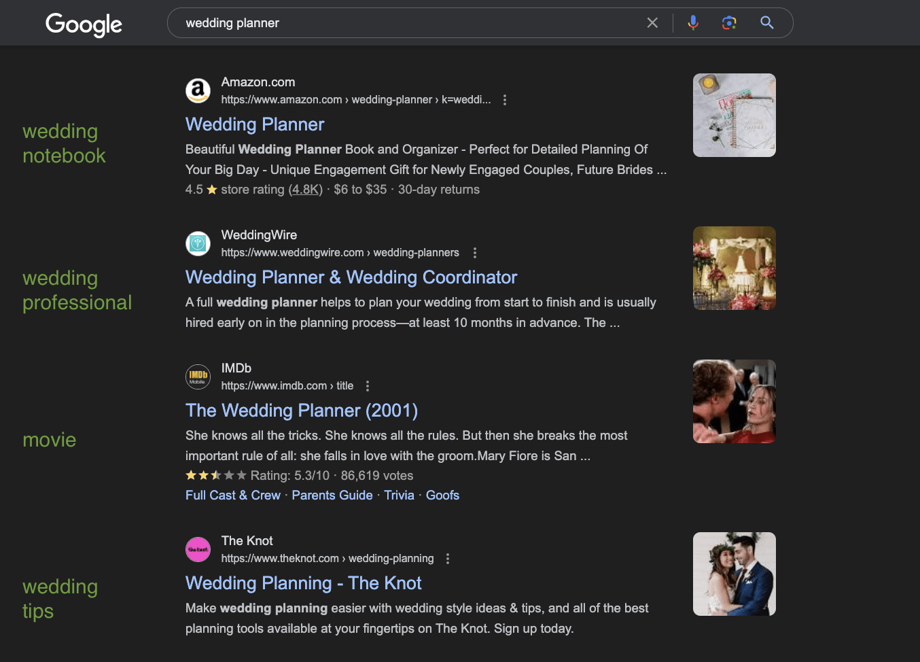Open the three-dot menu for the WeddingWire result
920x662 pixels.
pyautogui.click(x=474, y=253)
